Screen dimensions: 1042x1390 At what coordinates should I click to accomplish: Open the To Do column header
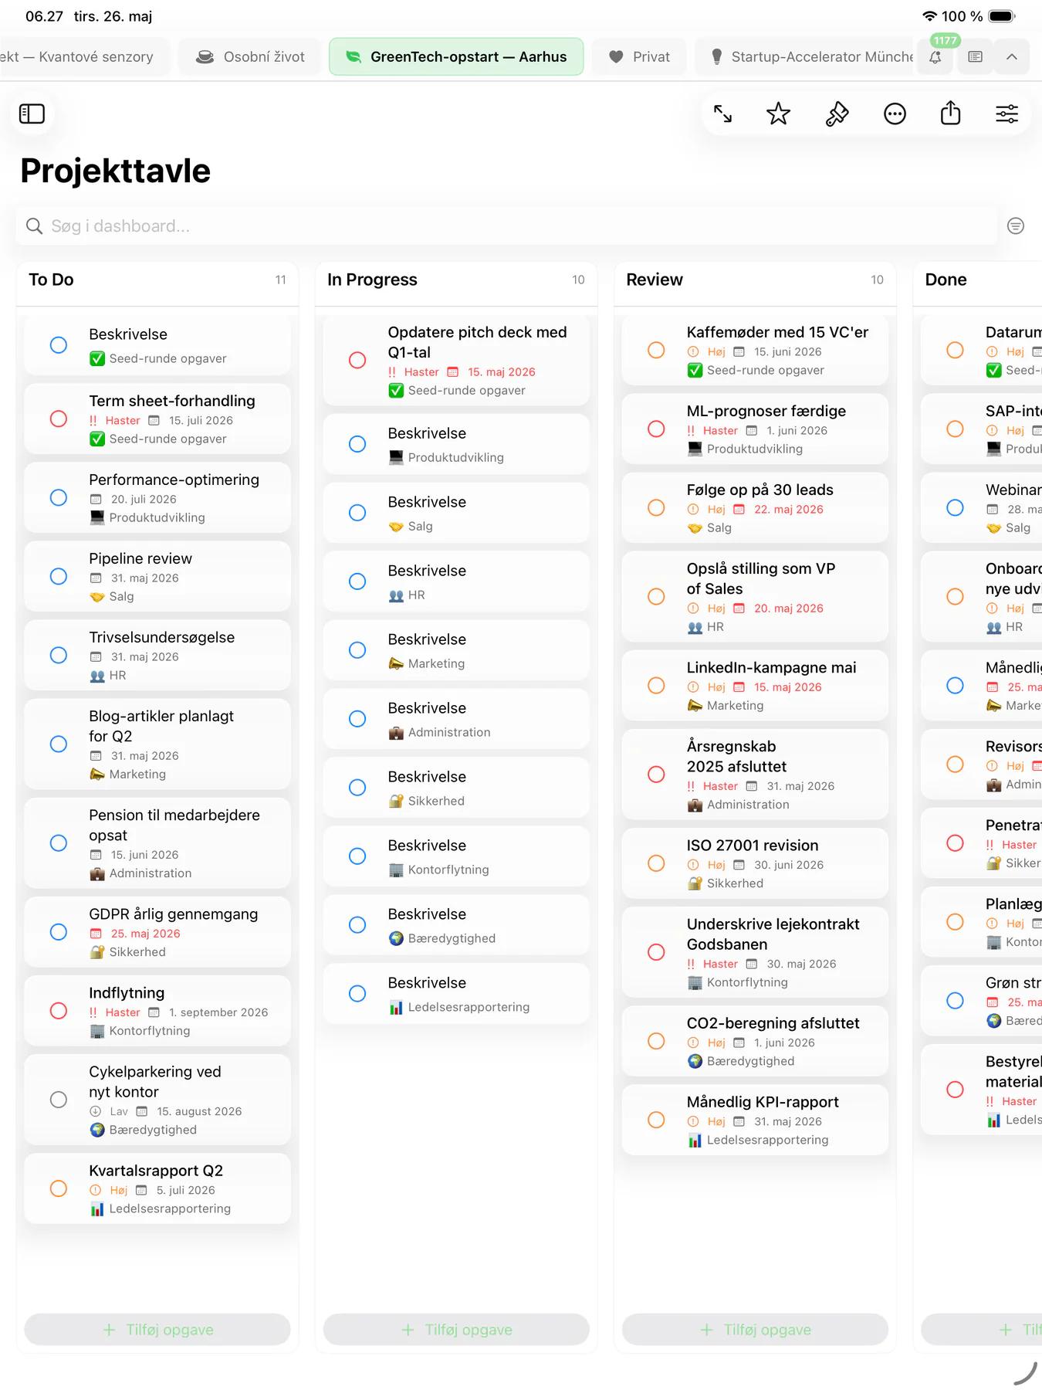pos(157,280)
